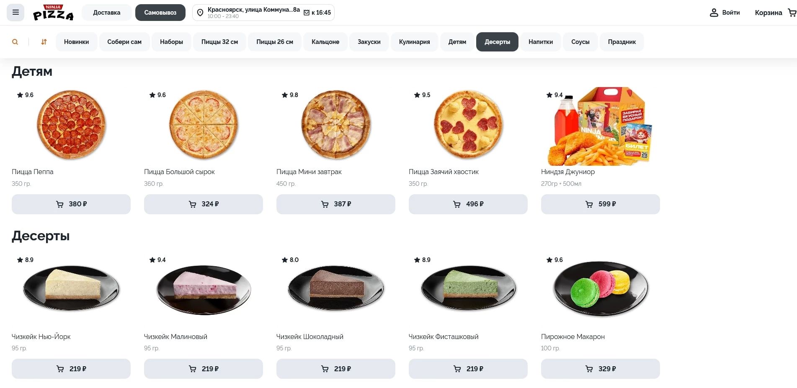Select Самовывоз pickup mode
This screenshot has width=797, height=388.
(x=160, y=13)
